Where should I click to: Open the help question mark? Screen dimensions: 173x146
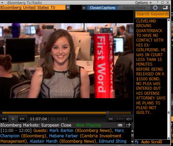tap(157, 2)
